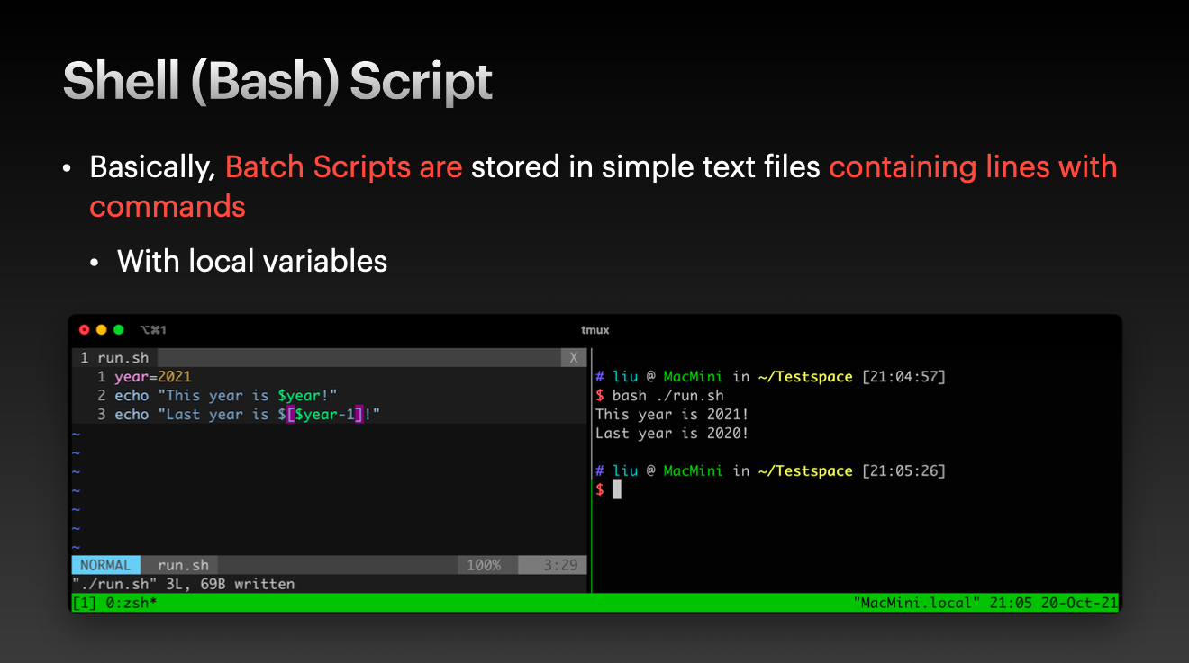This screenshot has height=663, width=1189.
Task: Click the year=2021 line in vim
Action: tap(152, 377)
